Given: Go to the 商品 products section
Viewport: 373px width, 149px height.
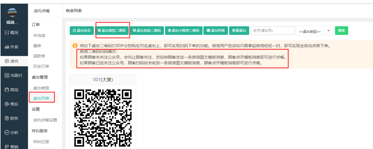Looking at the screenshot, I should (x=12, y=90).
